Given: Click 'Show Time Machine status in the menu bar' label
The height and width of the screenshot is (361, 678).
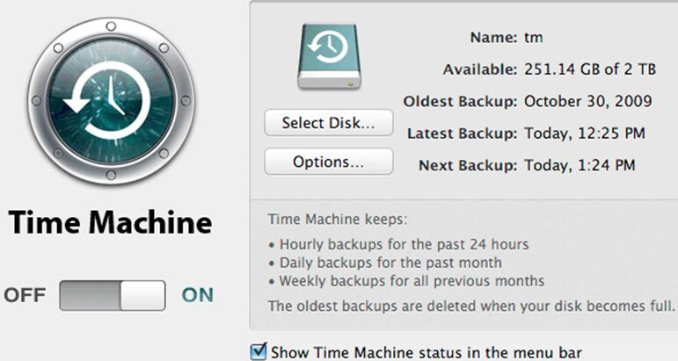Looking at the screenshot, I should pos(426,352).
